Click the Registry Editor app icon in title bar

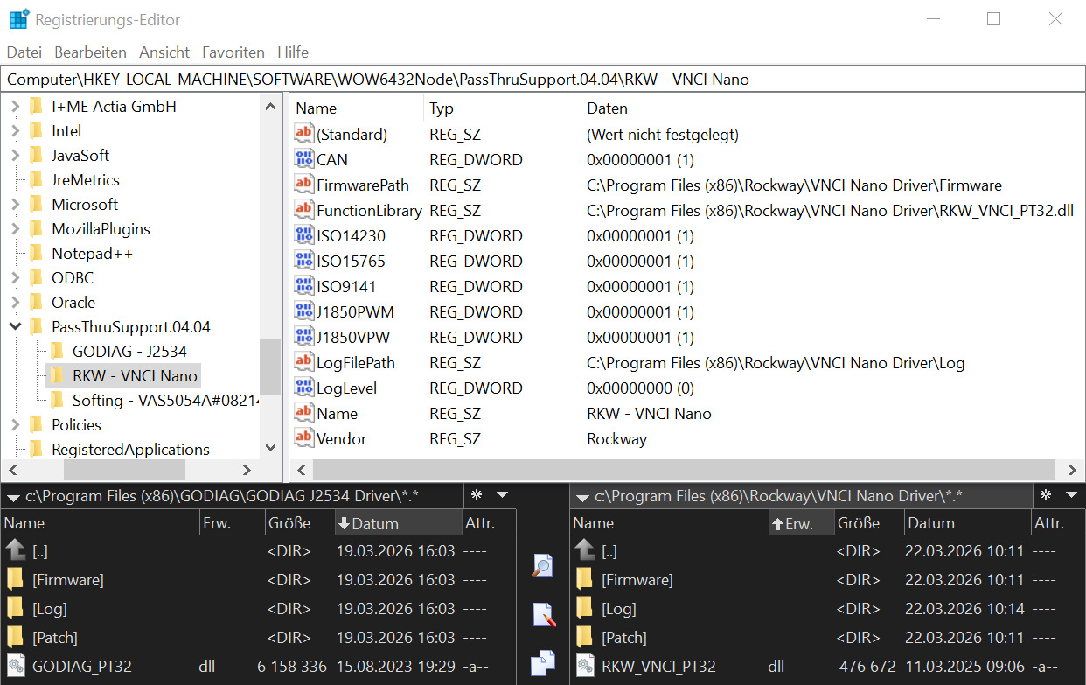(19, 19)
